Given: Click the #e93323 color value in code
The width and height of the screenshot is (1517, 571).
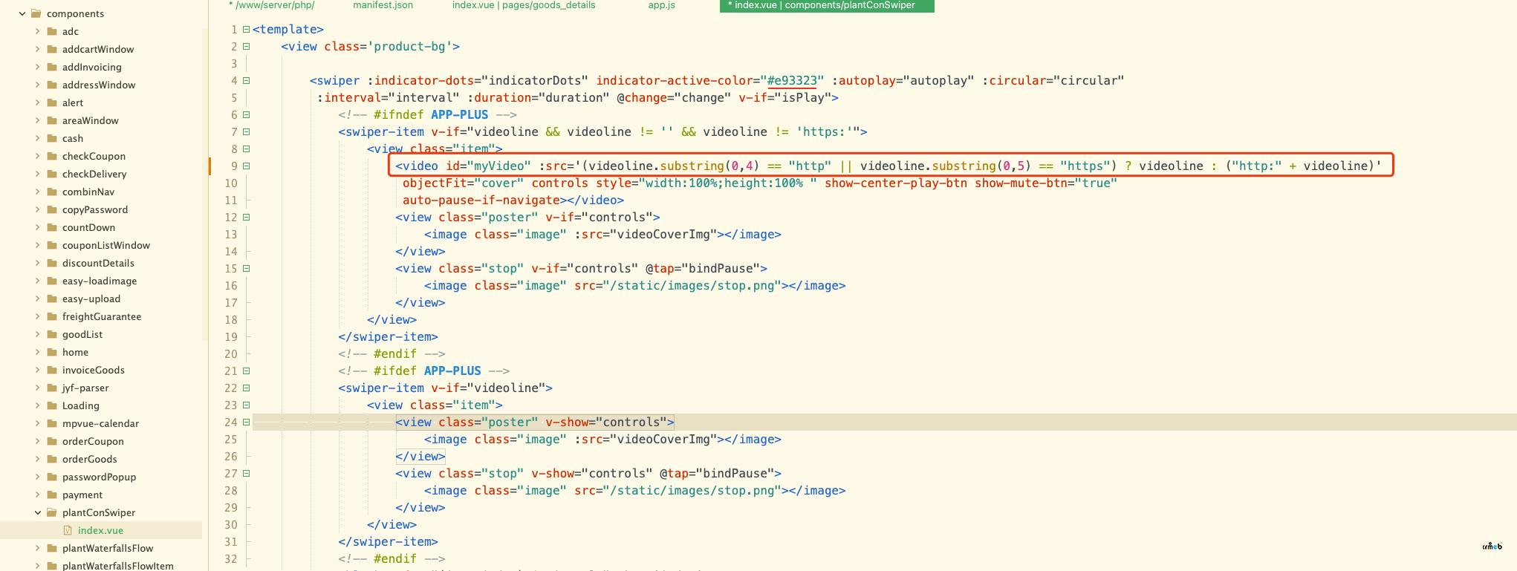Looking at the screenshot, I should pyautogui.click(x=792, y=80).
